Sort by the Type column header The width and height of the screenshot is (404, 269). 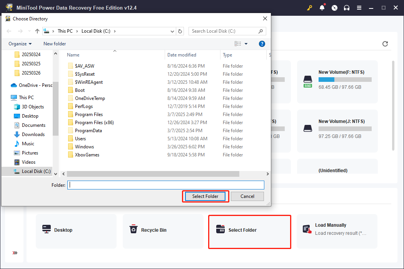coord(243,55)
